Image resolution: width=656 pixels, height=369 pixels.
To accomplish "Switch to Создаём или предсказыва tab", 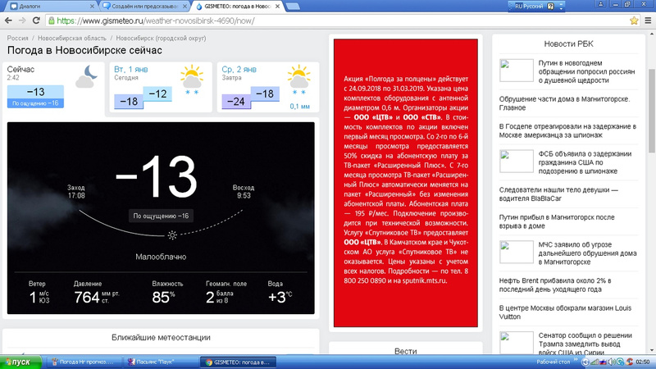I will (143, 7).
